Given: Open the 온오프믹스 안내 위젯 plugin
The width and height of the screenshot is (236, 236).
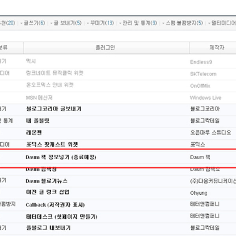Looking at the screenshot, I should pyautogui.click(x=50, y=85).
